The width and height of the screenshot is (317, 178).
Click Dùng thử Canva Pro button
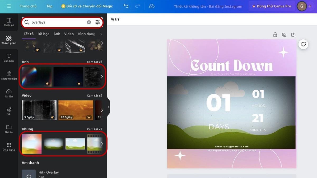tap(272, 6)
